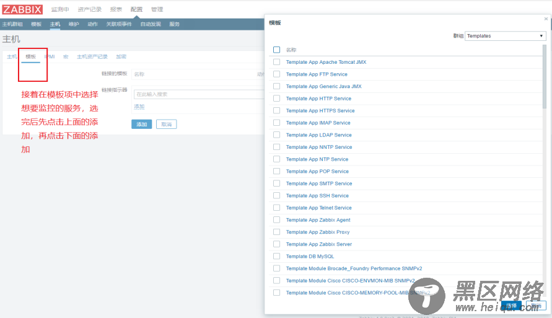Check Template App SSH Service box
Screen dimensions: 552x318
[277, 195]
